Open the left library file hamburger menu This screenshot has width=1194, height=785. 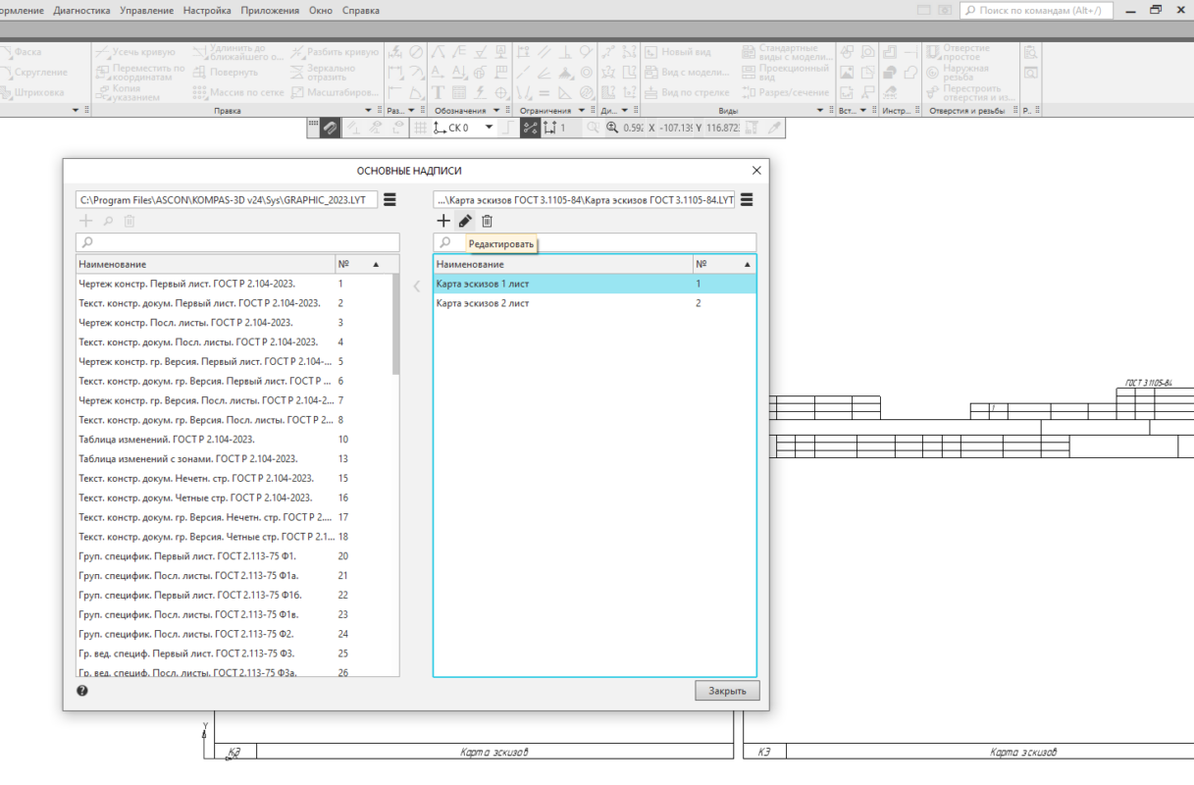[389, 199]
